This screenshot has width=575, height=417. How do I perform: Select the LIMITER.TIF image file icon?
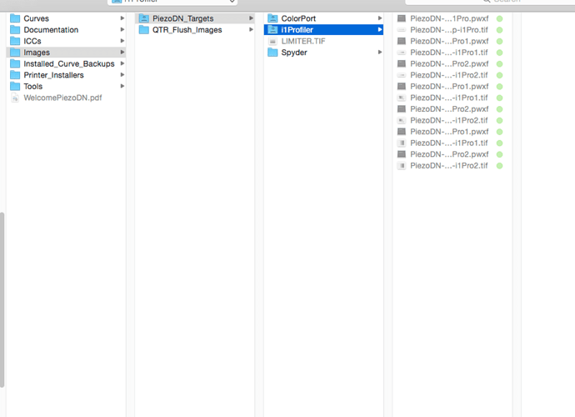click(x=272, y=41)
